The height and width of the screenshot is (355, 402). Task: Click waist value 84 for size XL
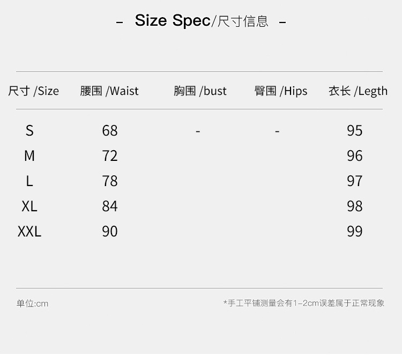(x=110, y=206)
